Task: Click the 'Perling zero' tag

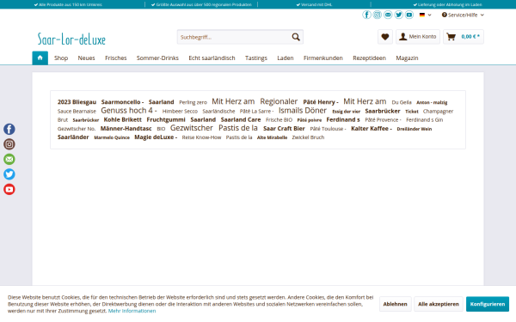Action: (193, 102)
